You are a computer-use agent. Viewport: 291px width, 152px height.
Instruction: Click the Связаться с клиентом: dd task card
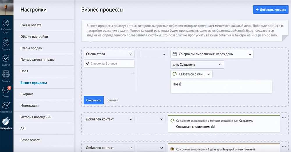tap(224, 124)
